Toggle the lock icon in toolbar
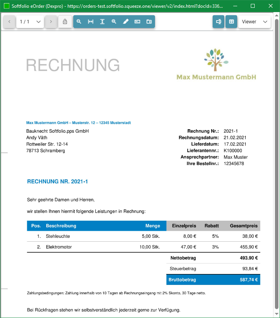 coord(65,22)
